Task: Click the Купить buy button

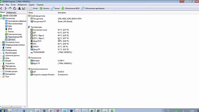Action: (x=44, y=8)
